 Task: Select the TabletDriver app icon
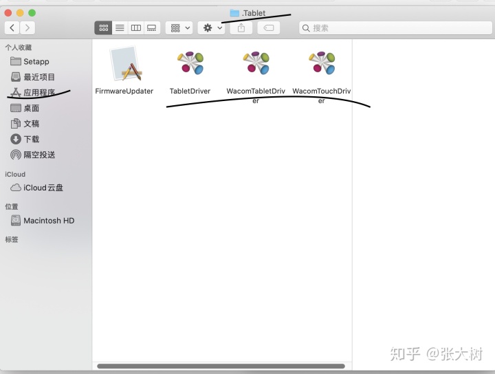click(190, 63)
